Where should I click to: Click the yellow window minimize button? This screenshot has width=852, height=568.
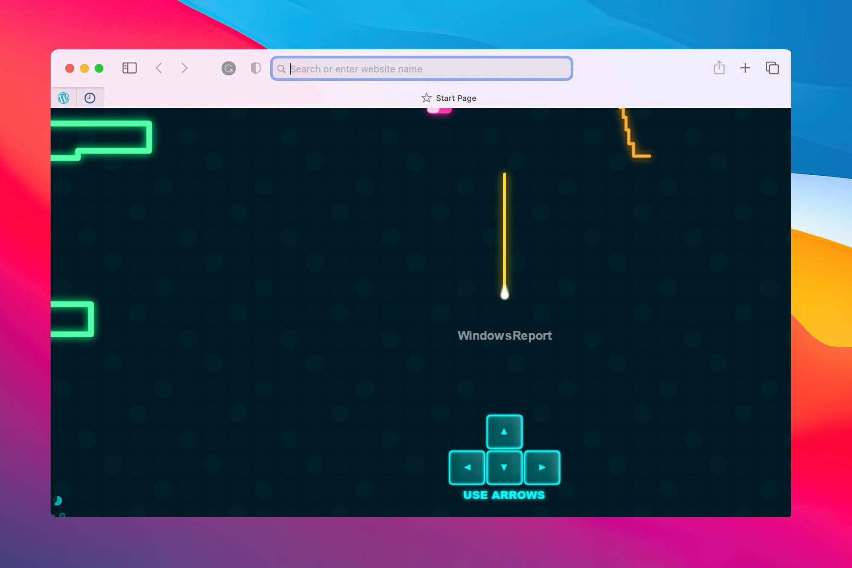(84, 68)
